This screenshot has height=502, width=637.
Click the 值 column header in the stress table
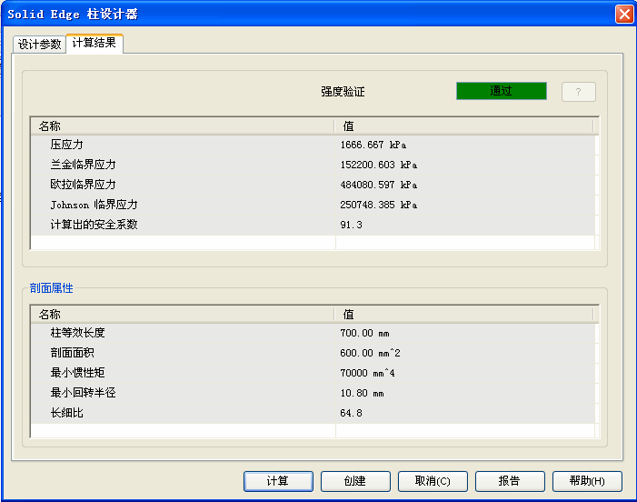463,126
